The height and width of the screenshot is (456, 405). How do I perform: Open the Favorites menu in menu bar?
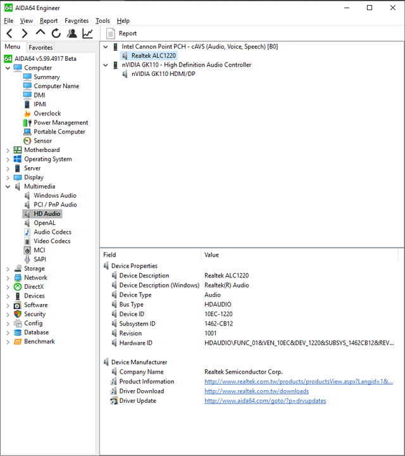click(77, 21)
